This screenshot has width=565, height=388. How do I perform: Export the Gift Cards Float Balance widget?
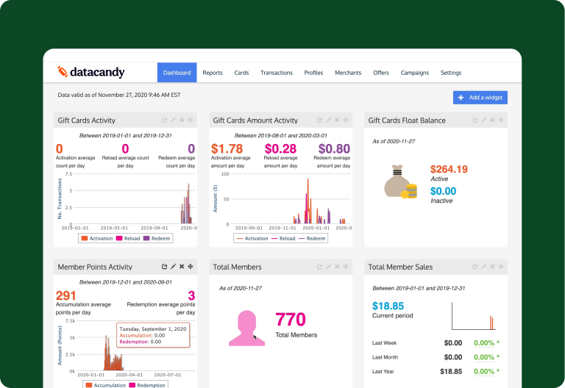[475, 121]
